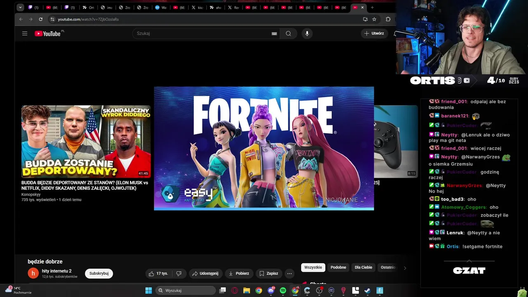Open the browser extensions puzzle icon
This screenshot has height=297, width=528.
tap(388, 19)
